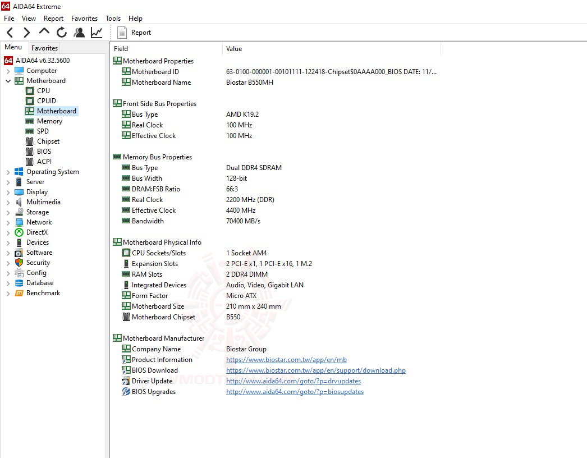Click the Computer monitor icon in the tree

(x=19, y=70)
